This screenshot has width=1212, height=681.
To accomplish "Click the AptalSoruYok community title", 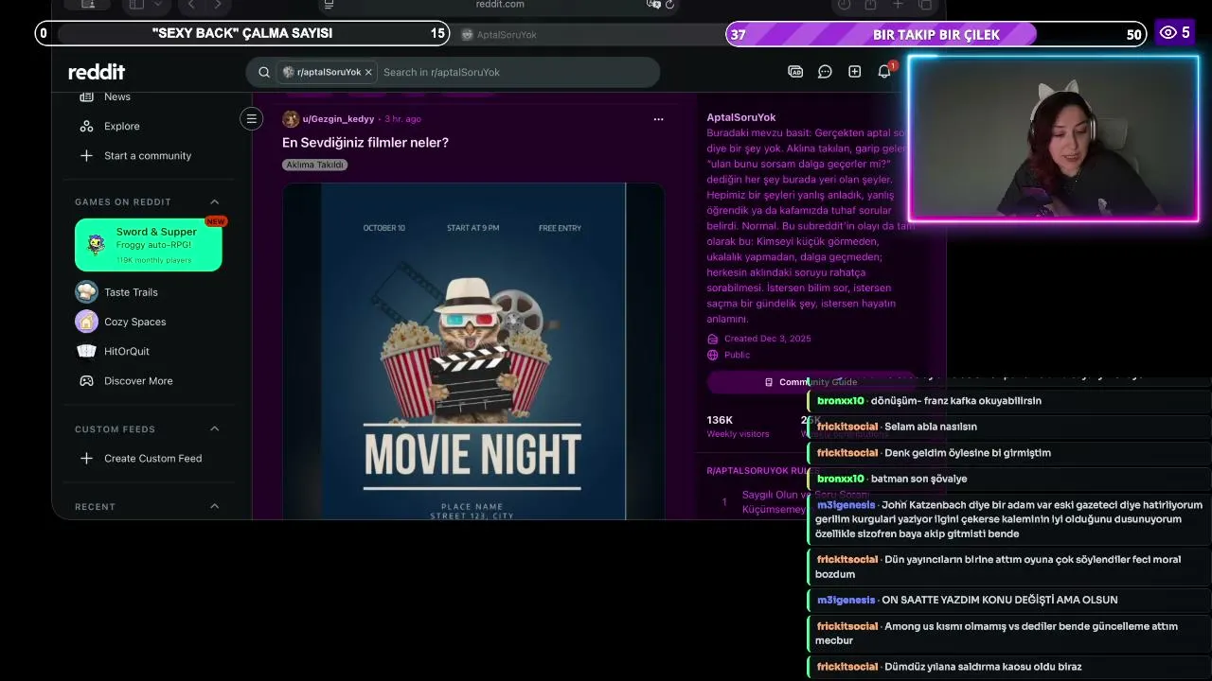I will pyautogui.click(x=741, y=117).
